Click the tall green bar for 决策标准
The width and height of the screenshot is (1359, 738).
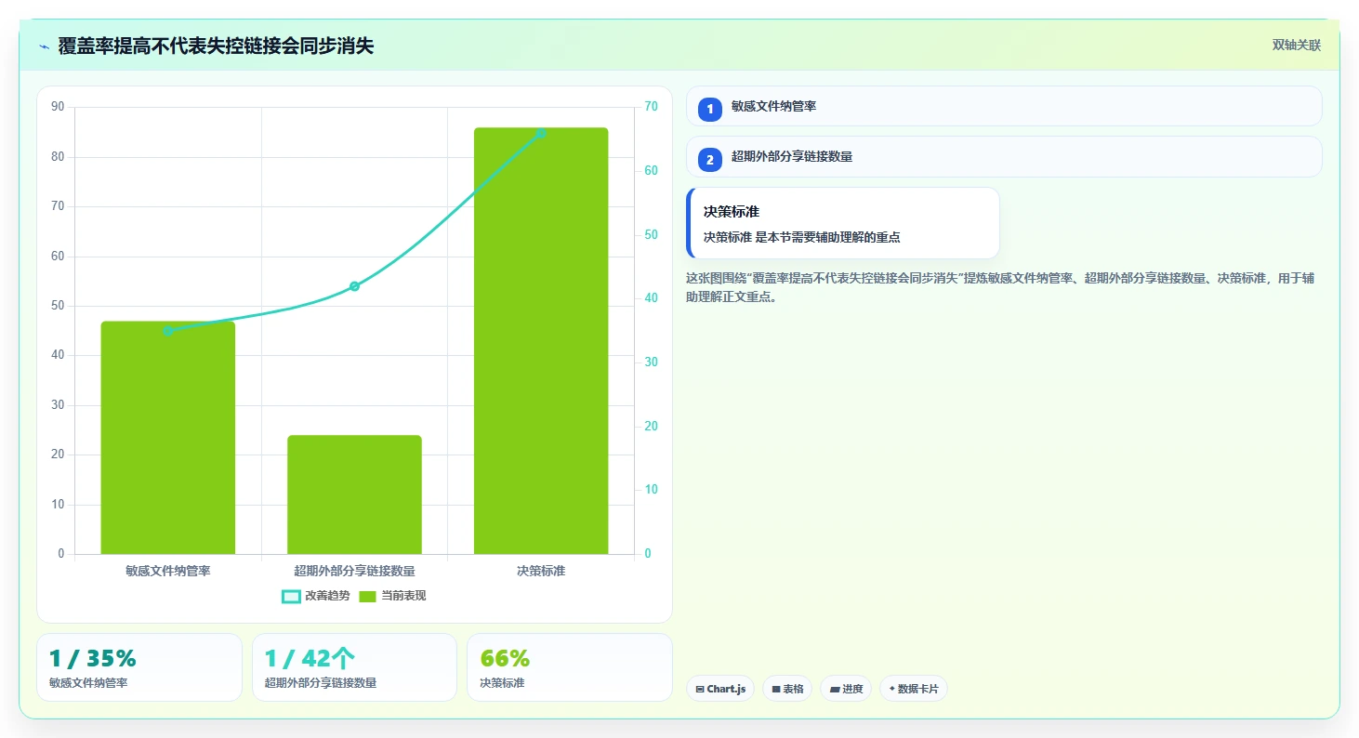point(541,341)
